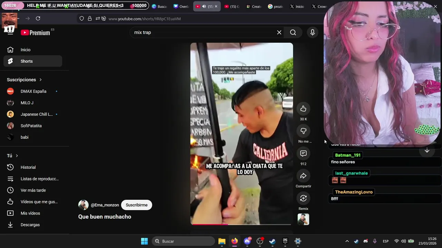Switch to the X Crown tab
The width and height of the screenshot is (442, 248).
pos(319,7)
